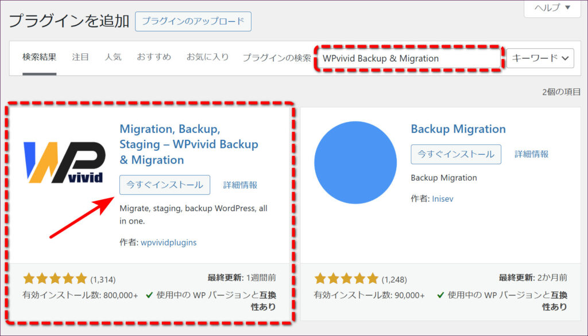This screenshot has height=336, width=588.
Task: Switch to the 検索結果 tab
Action: click(x=39, y=57)
